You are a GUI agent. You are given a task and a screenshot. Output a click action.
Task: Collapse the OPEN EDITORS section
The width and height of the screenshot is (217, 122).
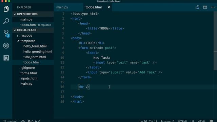(33, 14)
